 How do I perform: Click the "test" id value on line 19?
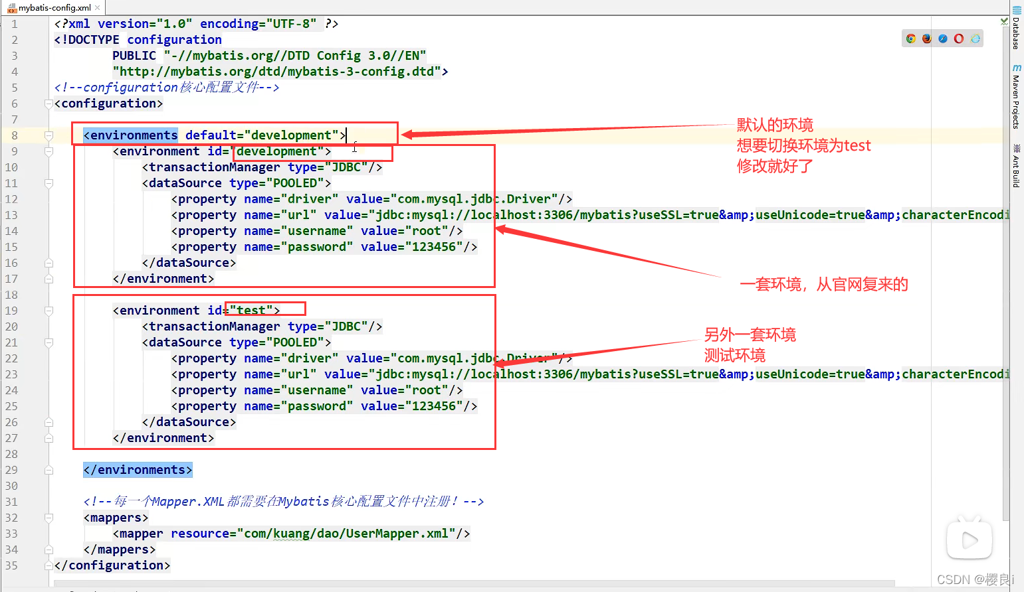(x=251, y=311)
